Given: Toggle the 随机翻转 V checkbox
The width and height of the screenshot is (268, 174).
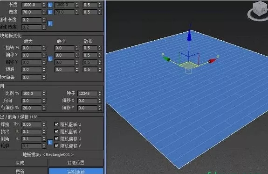Looking at the screenshot, I should tap(56, 131).
